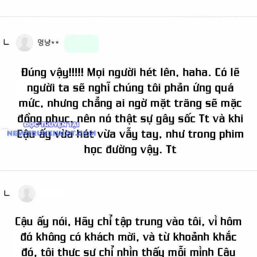Open the NEWTRUYENHOT.COM watermark link
Image resolution: width=257 pixels, height=257 pixels.
point(51,133)
